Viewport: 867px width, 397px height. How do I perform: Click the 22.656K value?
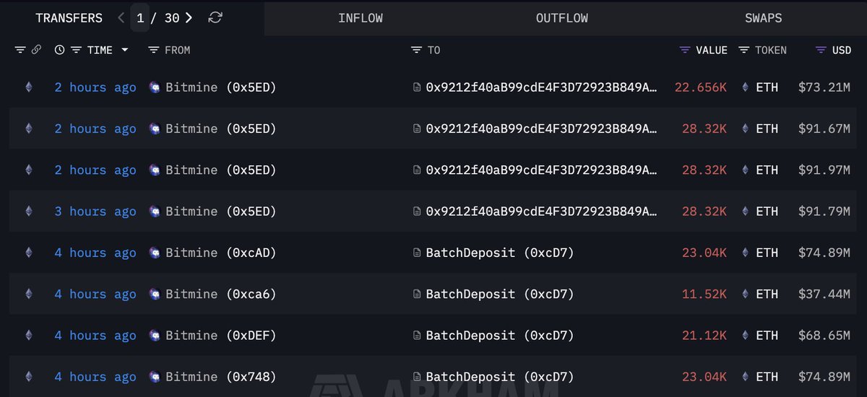point(701,87)
